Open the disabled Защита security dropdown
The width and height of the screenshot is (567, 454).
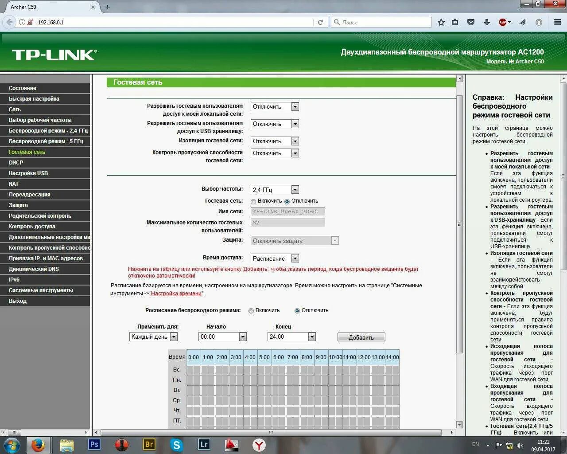pos(295,241)
